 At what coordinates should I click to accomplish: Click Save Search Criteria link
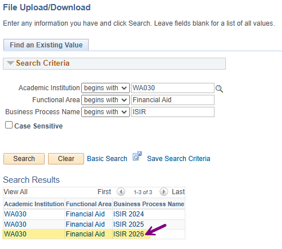(x=178, y=159)
